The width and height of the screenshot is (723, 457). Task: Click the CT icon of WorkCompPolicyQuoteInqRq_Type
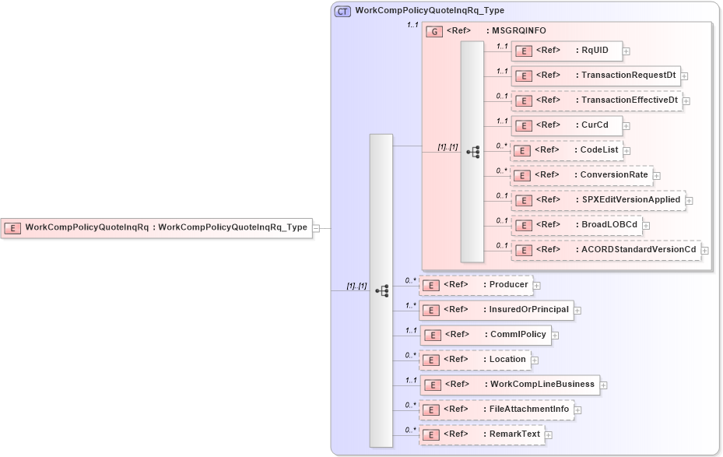343,11
